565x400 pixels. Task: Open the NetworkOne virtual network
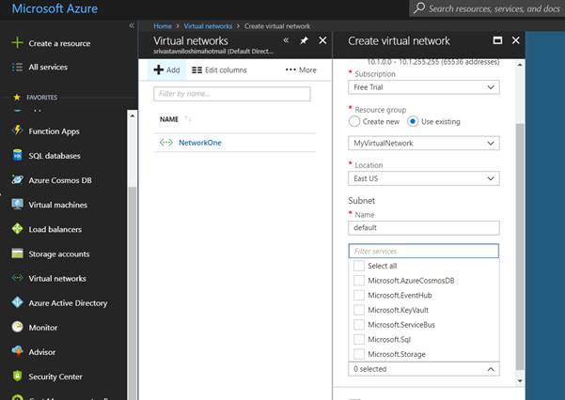click(200, 143)
